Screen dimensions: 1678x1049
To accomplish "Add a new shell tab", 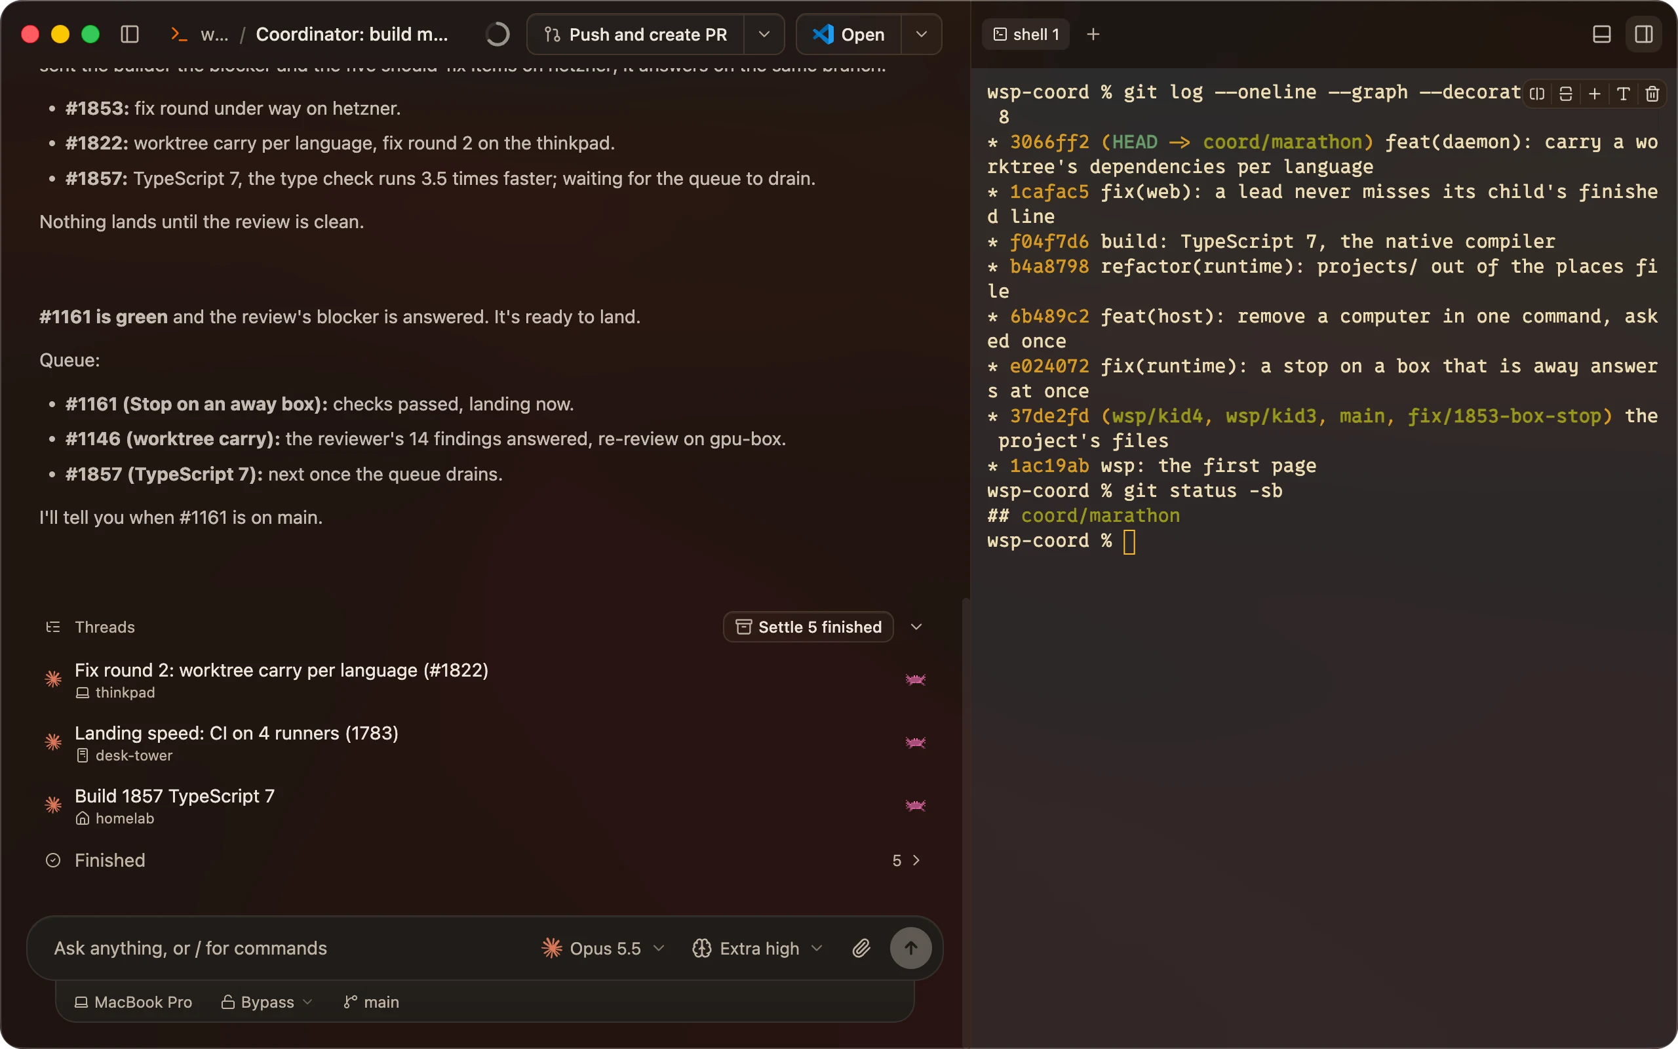I will click(x=1093, y=34).
